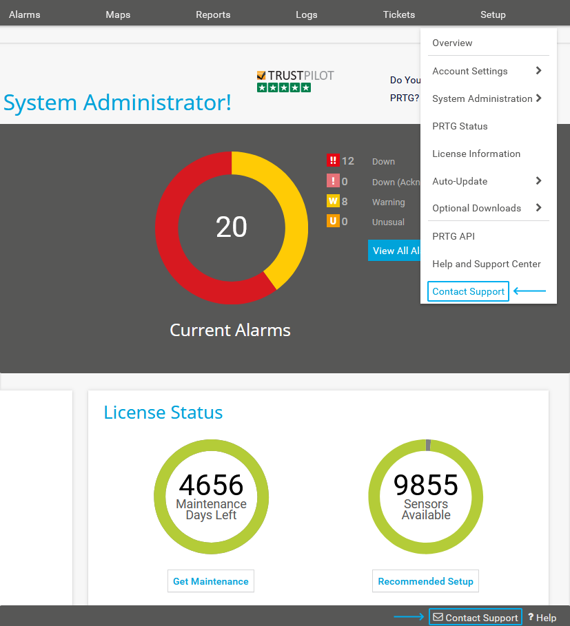Select Contact Support in Setup menu
Viewport: 570px width, 626px height.
(x=469, y=291)
